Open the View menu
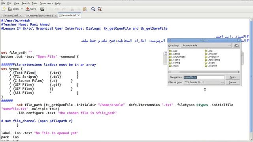253x142 pixels. tap(17, 3)
